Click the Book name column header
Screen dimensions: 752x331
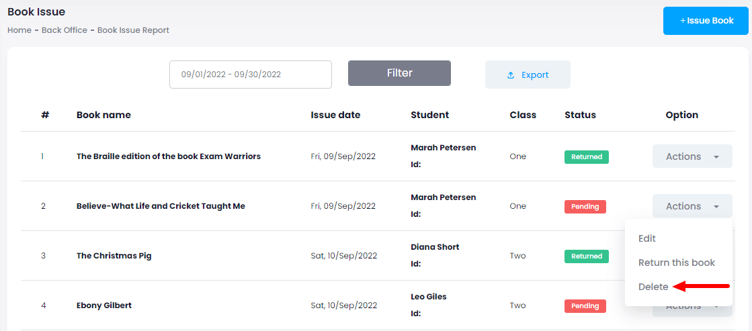point(103,115)
